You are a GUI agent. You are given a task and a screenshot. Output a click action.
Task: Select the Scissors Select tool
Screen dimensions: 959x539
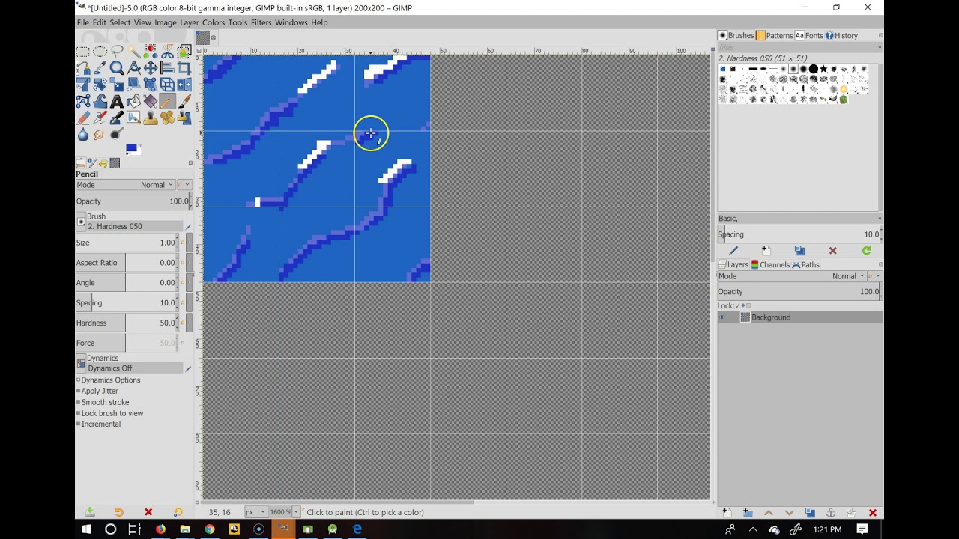tap(167, 52)
